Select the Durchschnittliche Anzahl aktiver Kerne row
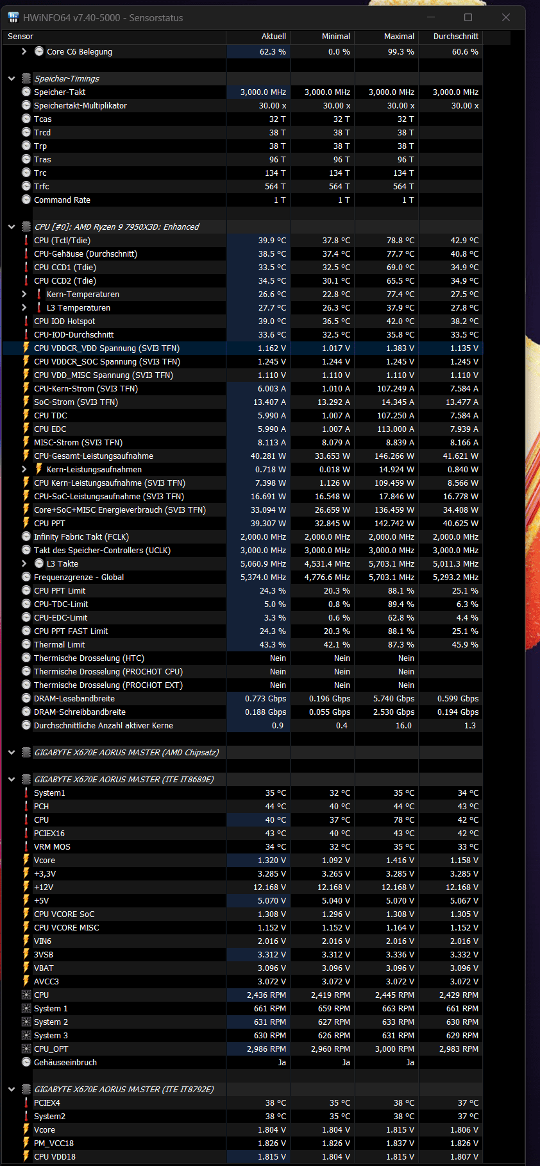Screen dimensions: 540x1166 [x=242, y=725]
